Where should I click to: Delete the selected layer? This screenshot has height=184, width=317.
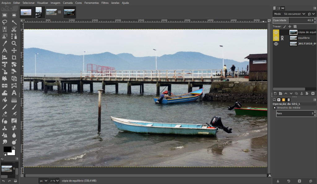point(313,93)
